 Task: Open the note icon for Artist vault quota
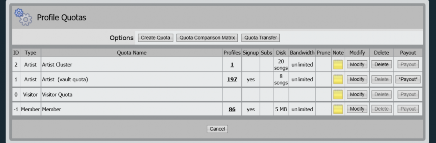(338, 79)
